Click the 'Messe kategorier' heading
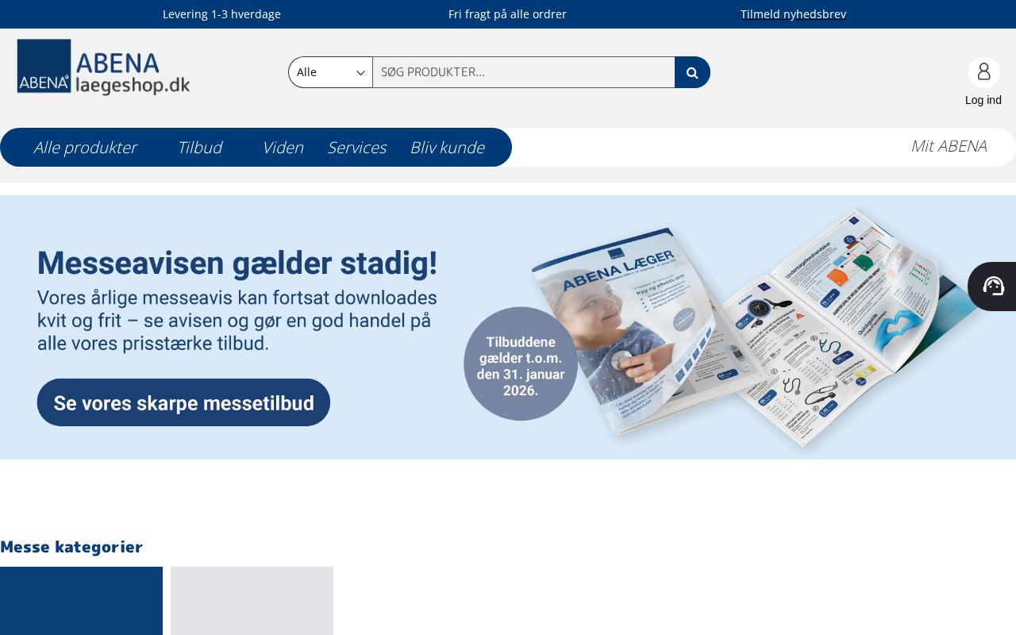Image resolution: width=1016 pixels, height=635 pixels. tap(71, 547)
